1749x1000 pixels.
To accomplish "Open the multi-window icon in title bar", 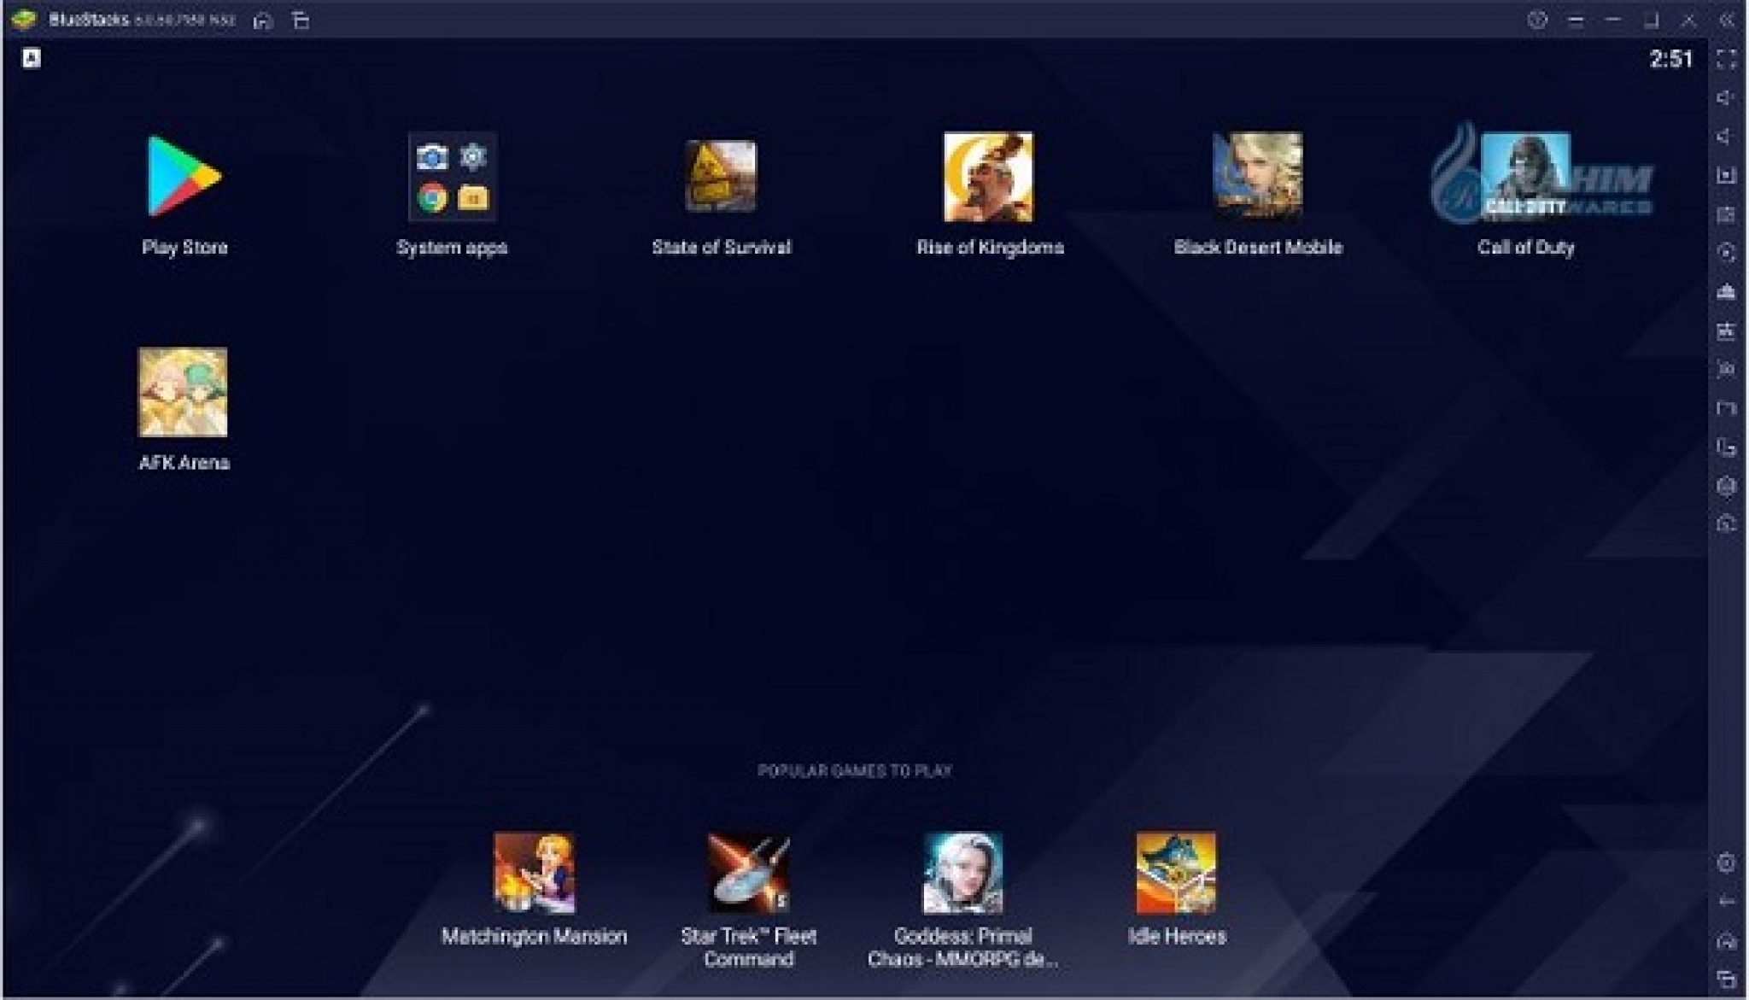I will click(x=301, y=20).
